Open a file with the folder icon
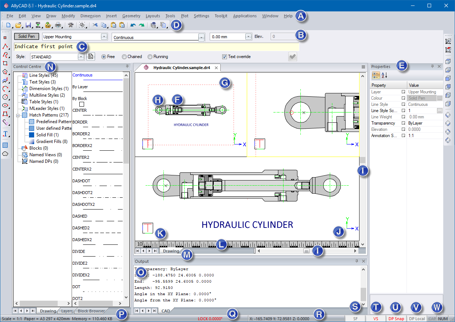The height and width of the screenshot is (322, 455). click(x=18, y=25)
